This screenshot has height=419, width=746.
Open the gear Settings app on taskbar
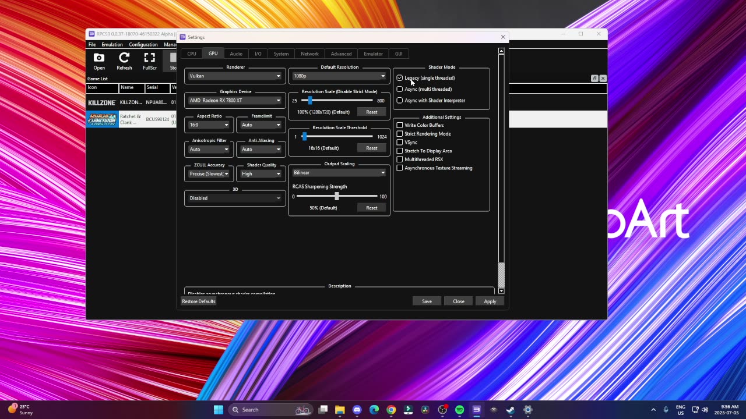tap(527, 410)
